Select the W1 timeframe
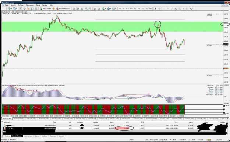 (147, 9)
